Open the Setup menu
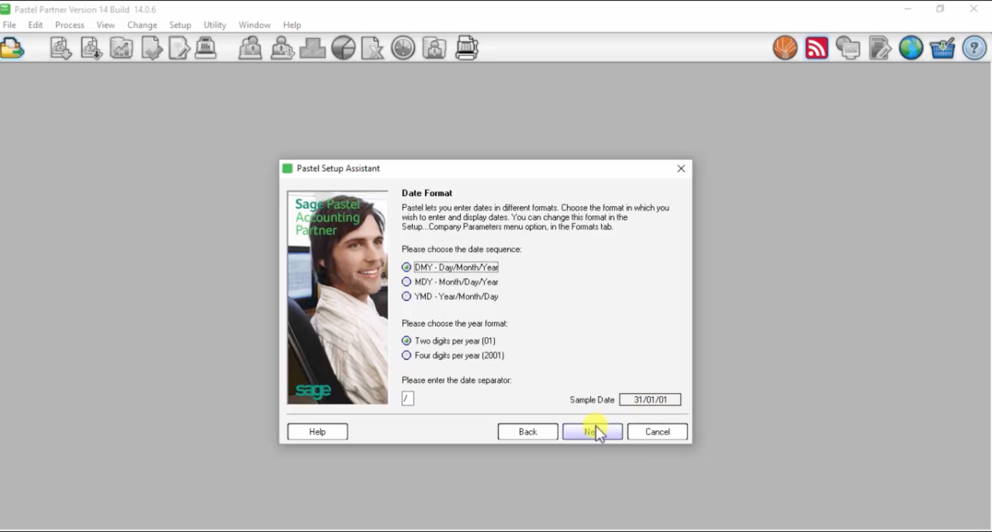This screenshot has height=532, width=992. coord(180,25)
